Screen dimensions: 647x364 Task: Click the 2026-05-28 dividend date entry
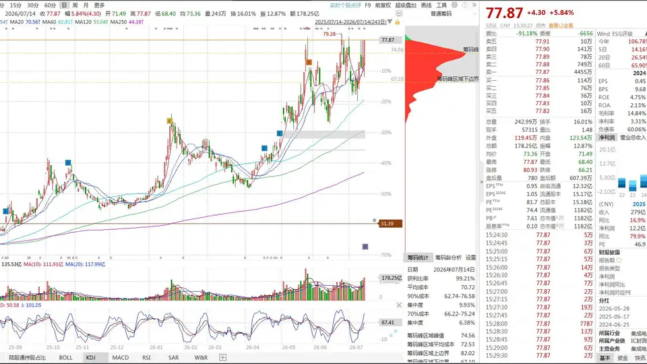(x=614, y=309)
